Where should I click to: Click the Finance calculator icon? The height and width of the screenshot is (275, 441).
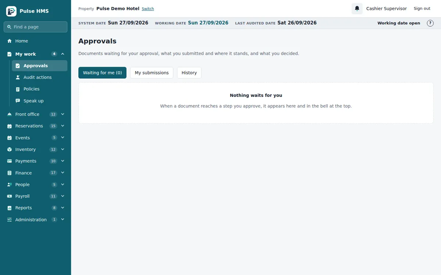tap(10, 173)
